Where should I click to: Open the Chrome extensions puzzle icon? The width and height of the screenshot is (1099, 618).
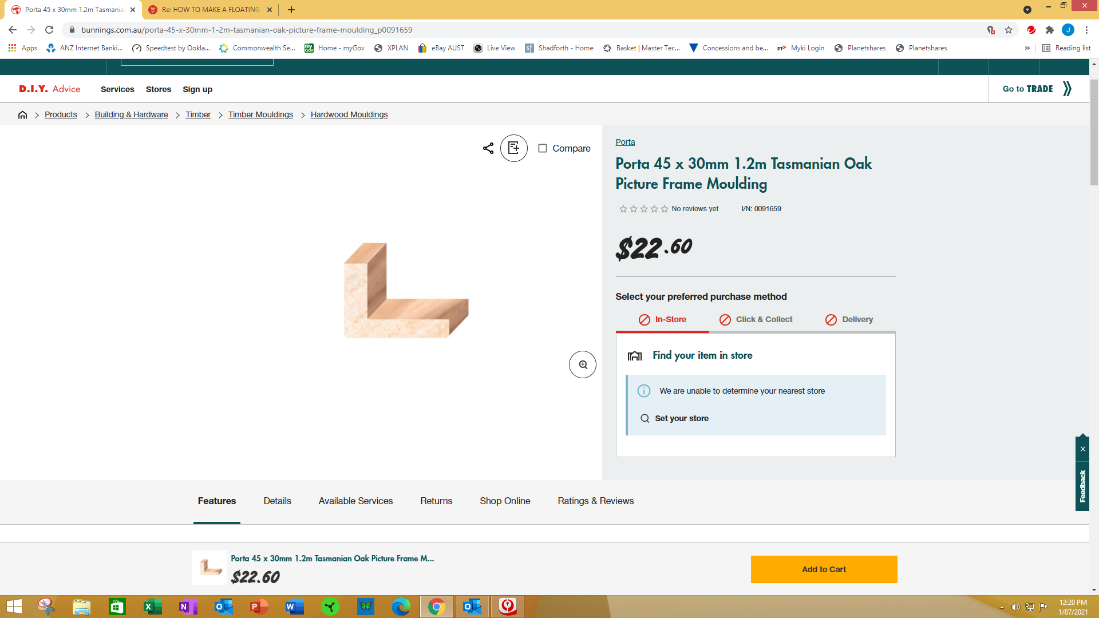pyautogui.click(x=1049, y=30)
